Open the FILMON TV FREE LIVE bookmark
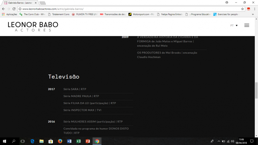Viewport: 258px width, 145px height. coord(84,14)
